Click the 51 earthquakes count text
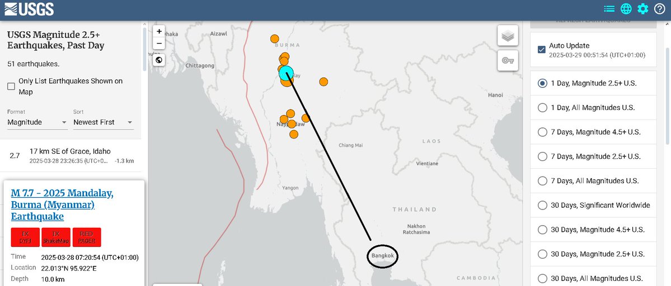This screenshot has width=671, height=286. (34, 64)
